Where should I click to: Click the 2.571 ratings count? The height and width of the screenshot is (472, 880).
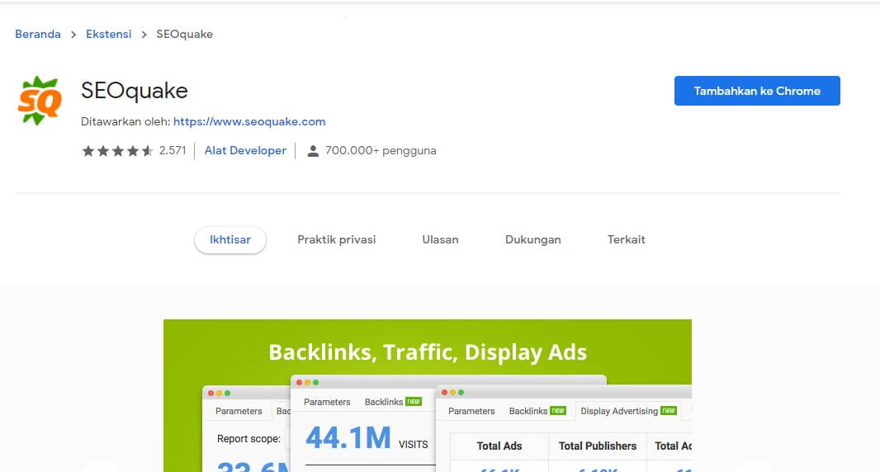tap(173, 150)
